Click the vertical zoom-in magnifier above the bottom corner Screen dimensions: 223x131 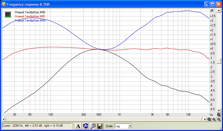point(219,115)
